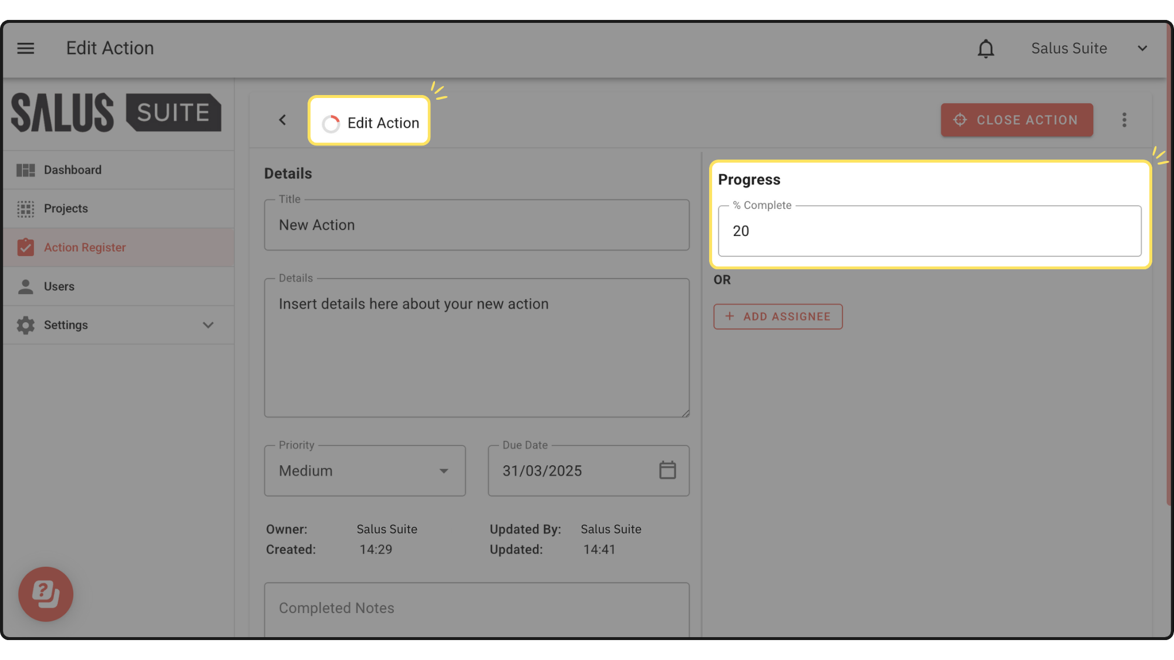Click the Dashboard grid icon

pyautogui.click(x=25, y=170)
